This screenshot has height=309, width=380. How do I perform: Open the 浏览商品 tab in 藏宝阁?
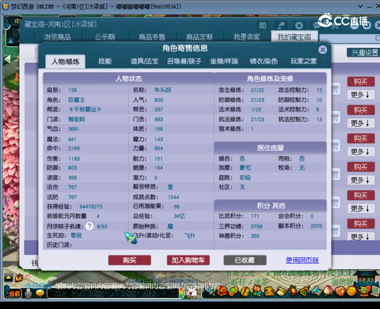pyautogui.click(x=58, y=37)
